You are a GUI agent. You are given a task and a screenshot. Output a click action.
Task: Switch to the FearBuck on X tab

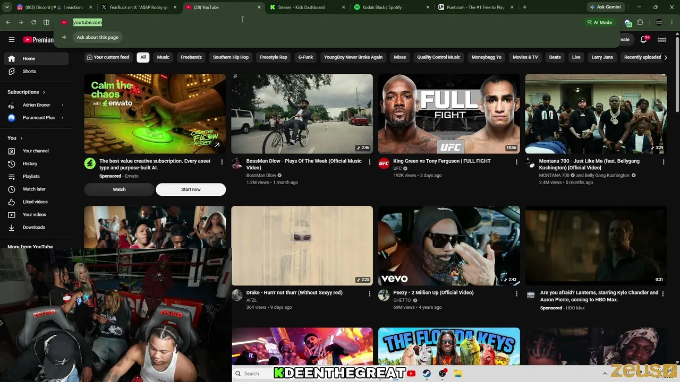coord(138,7)
